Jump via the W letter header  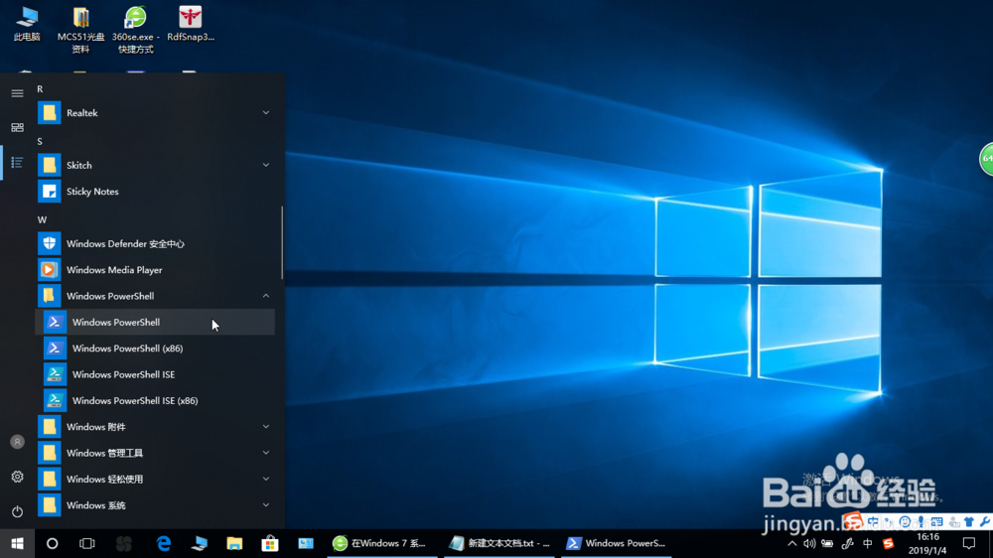click(42, 219)
